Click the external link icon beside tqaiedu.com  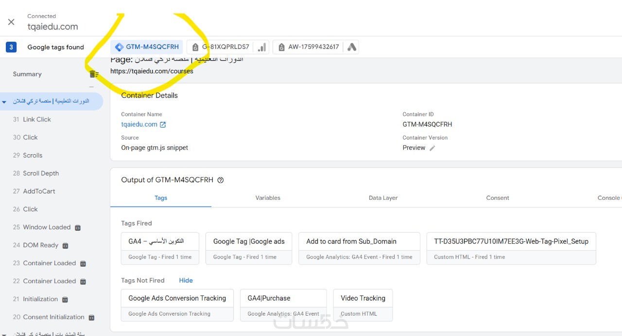pyautogui.click(x=163, y=125)
